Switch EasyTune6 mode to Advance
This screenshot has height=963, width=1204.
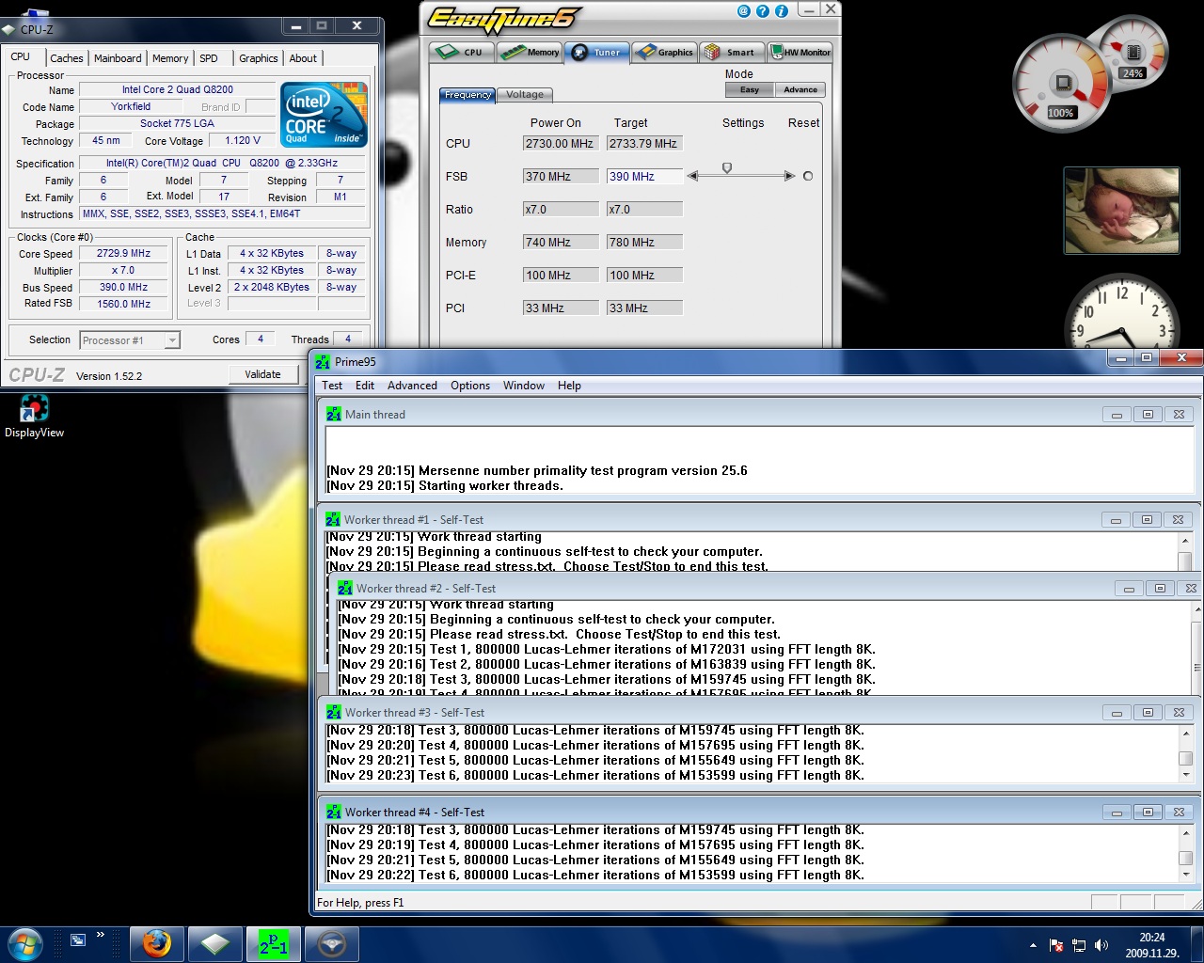800,89
